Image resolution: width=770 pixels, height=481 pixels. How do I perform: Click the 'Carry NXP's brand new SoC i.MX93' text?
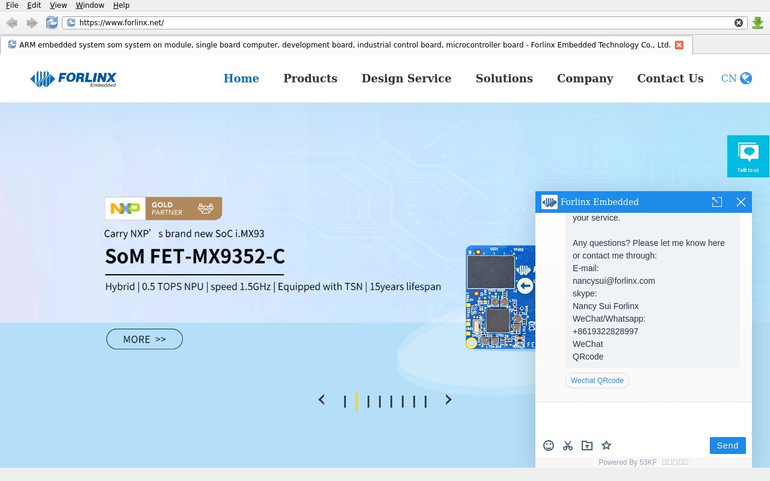pos(184,233)
